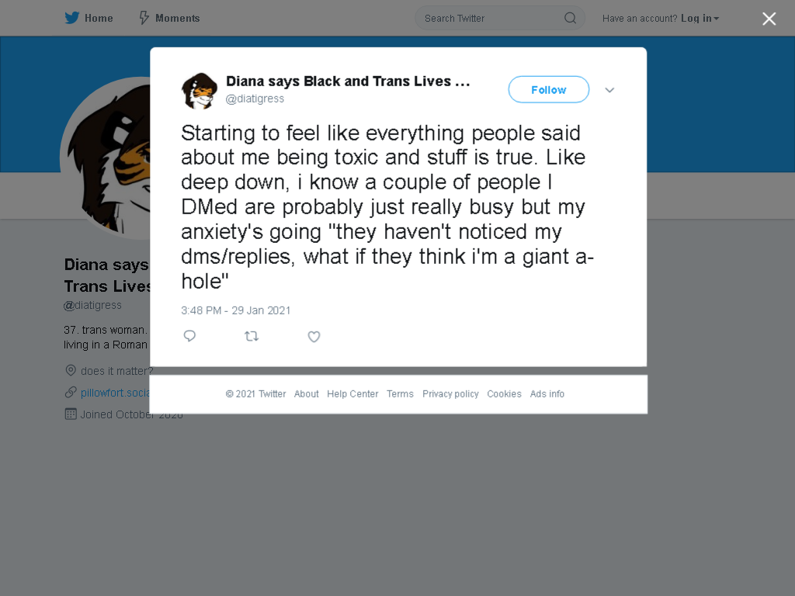
Task: Open Moments via the lightning bolt icon
Action: (x=144, y=19)
